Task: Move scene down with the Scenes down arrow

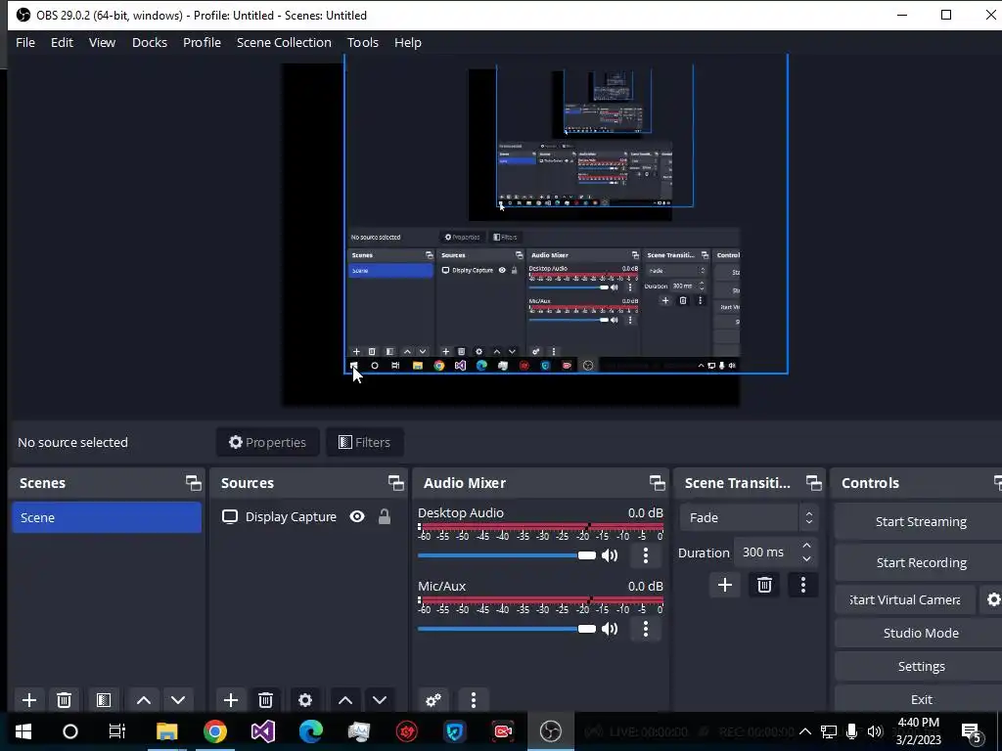Action: pyautogui.click(x=178, y=700)
